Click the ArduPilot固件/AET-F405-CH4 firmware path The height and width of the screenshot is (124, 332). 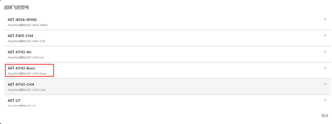click(x=27, y=41)
